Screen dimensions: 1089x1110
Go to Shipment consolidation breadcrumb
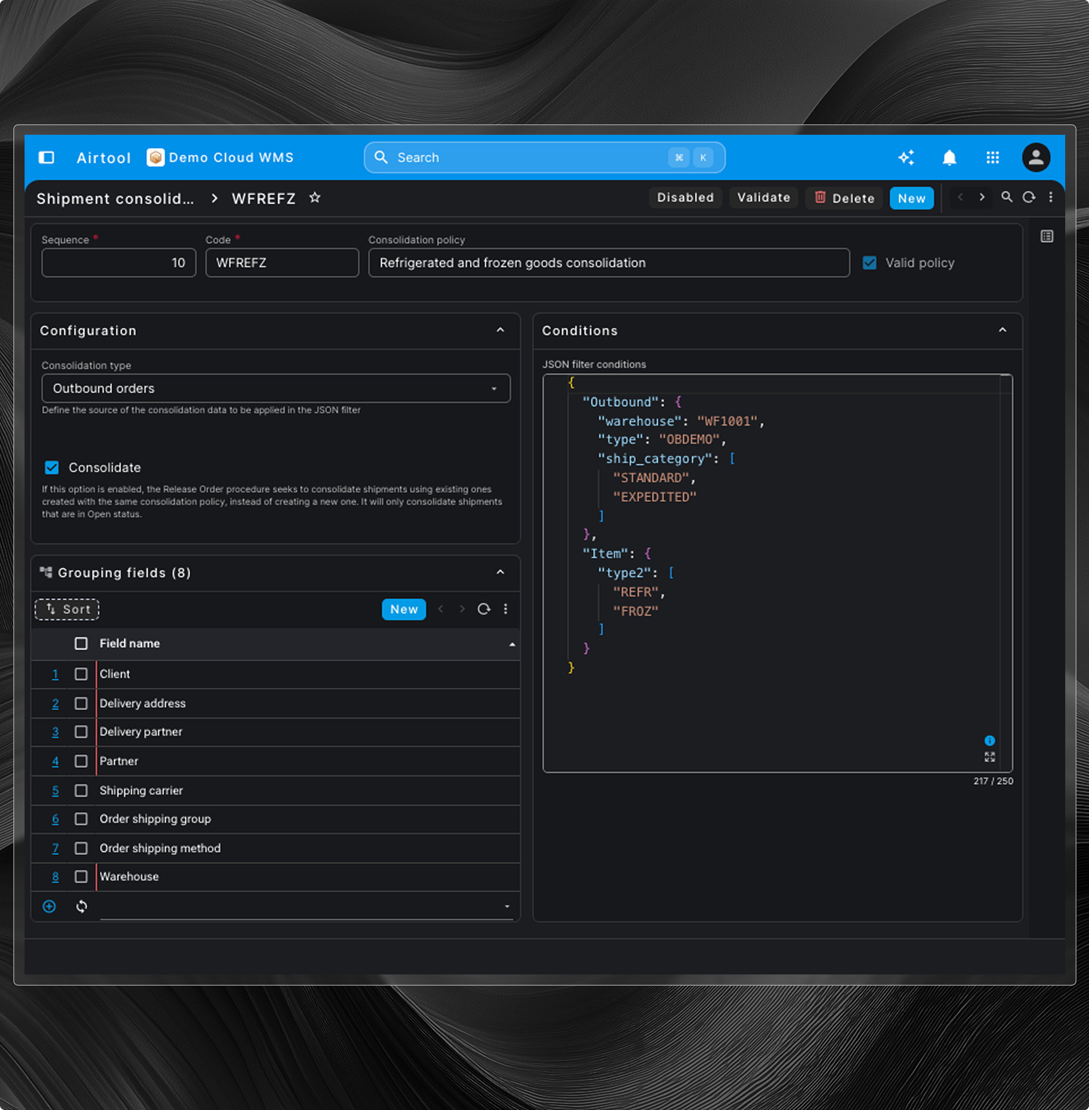pos(115,199)
